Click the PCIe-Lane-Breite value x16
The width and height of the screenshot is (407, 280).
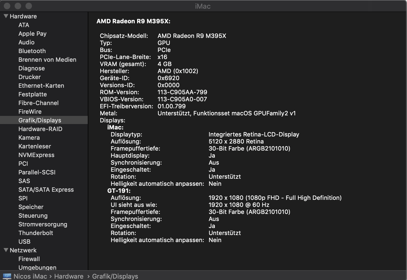[x=163, y=57]
